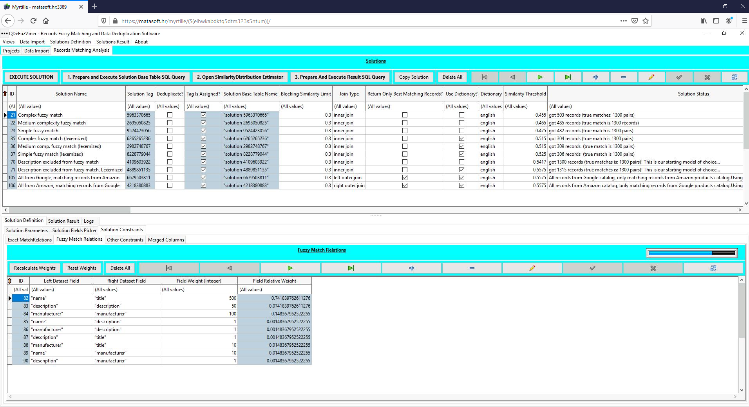
Task: Open the Solutions Definition menu
Action: click(71, 42)
